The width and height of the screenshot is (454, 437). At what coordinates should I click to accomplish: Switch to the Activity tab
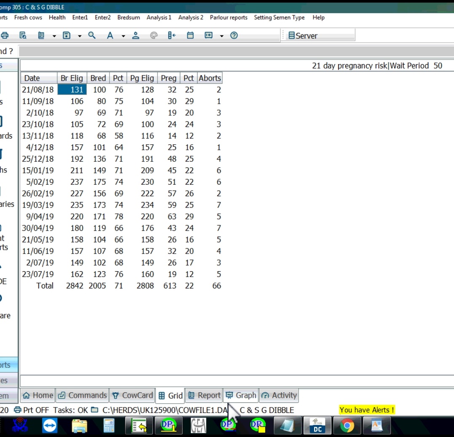279,395
